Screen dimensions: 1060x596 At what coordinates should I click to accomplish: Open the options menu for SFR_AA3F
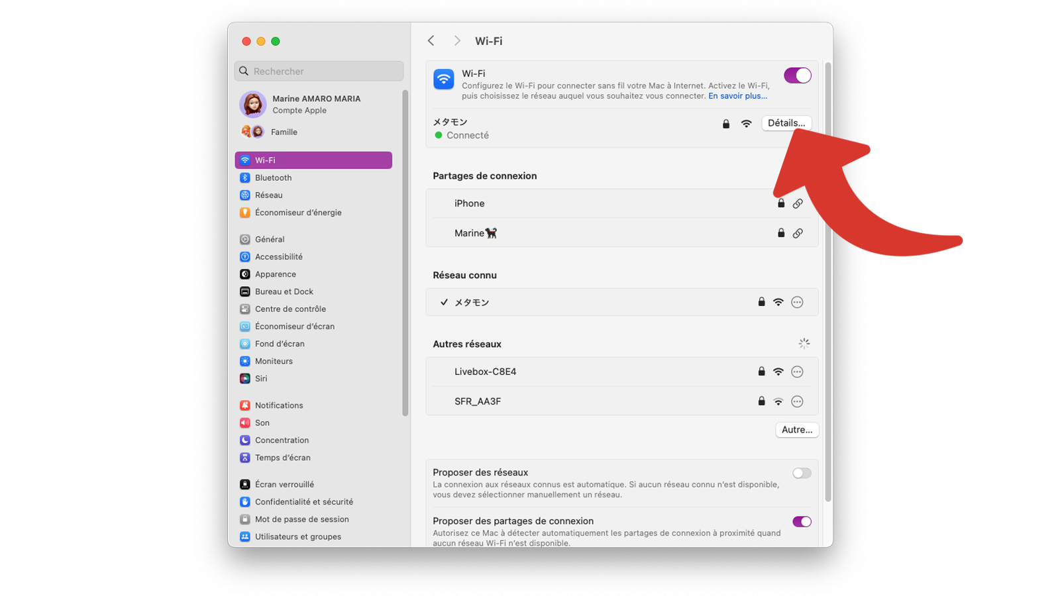point(797,401)
